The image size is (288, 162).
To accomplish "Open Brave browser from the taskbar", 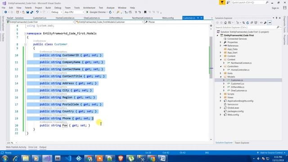I will tap(121, 158).
